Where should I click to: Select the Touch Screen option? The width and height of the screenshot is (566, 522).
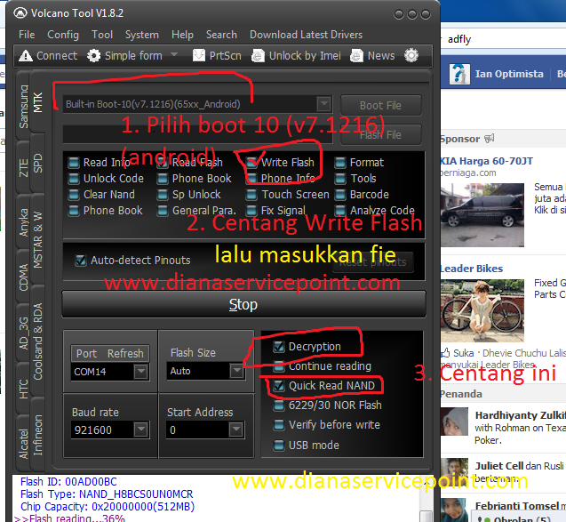(287, 195)
